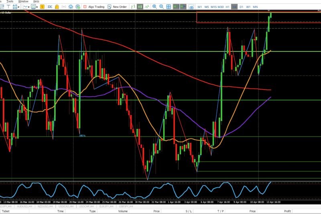The height and width of the screenshot is (214, 321).
Task: Switch to the W1 timeframe
Action: tap(248, 7)
